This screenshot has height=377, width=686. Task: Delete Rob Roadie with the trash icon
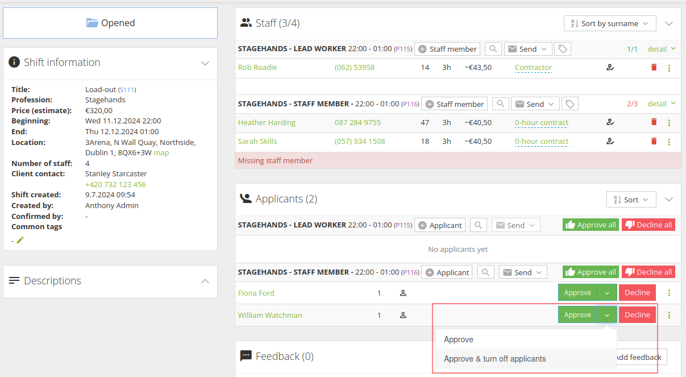[654, 68]
